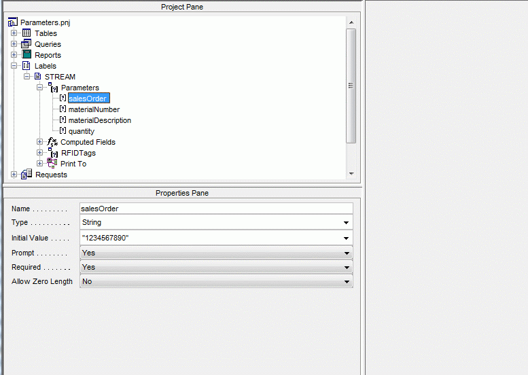Select the salesOrder tree item
The height and width of the screenshot is (375, 528).
tap(89, 99)
